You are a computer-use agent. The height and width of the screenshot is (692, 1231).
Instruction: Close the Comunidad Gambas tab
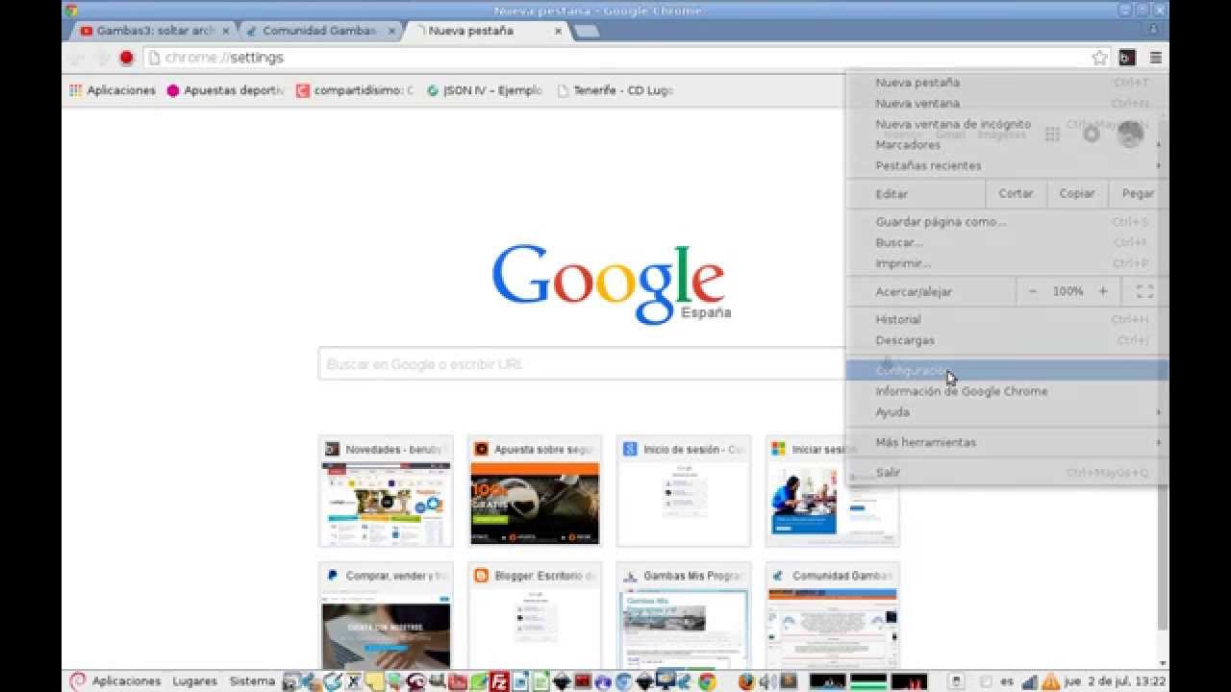[x=392, y=31]
